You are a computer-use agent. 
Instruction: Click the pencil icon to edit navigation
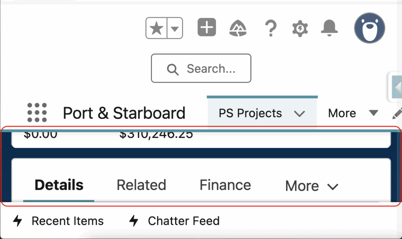pyautogui.click(x=397, y=114)
